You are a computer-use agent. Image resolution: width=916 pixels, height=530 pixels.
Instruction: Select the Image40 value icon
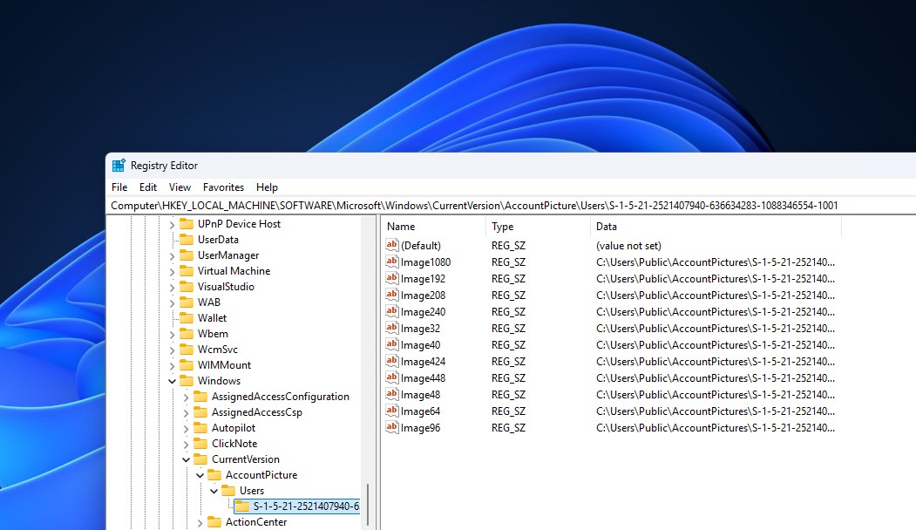pos(392,344)
